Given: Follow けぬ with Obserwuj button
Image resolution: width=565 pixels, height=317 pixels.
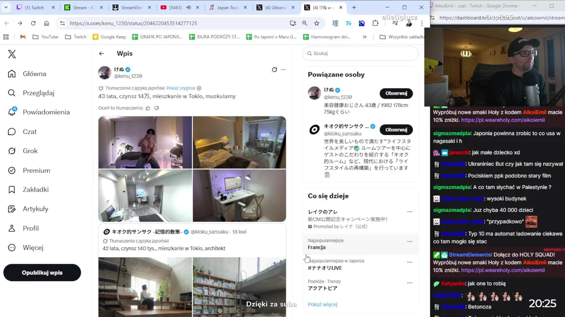Looking at the screenshot, I should pos(396,93).
